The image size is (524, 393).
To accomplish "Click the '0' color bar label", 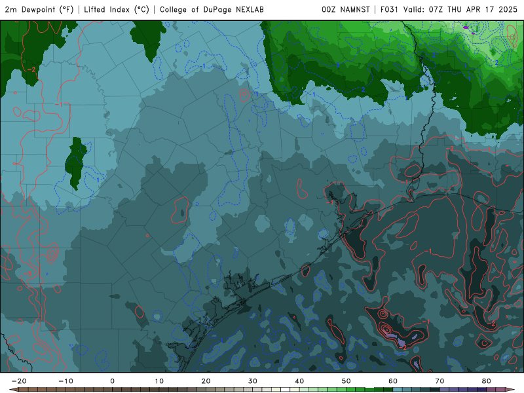I will tap(112, 381).
